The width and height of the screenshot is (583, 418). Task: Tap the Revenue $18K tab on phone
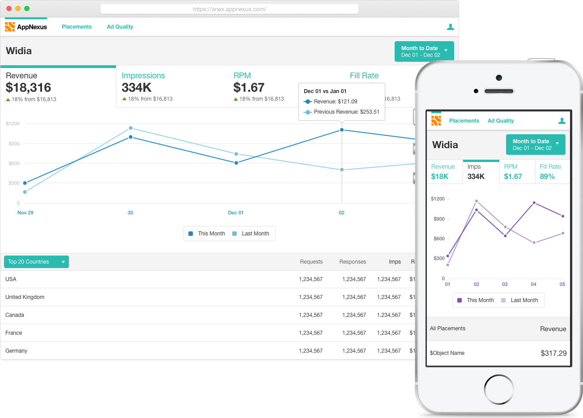pos(445,172)
